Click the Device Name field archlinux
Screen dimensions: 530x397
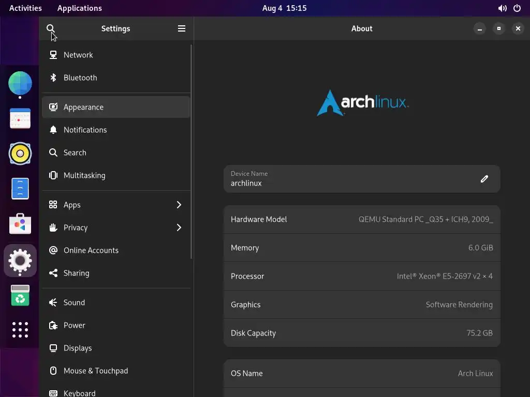pos(362,179)
